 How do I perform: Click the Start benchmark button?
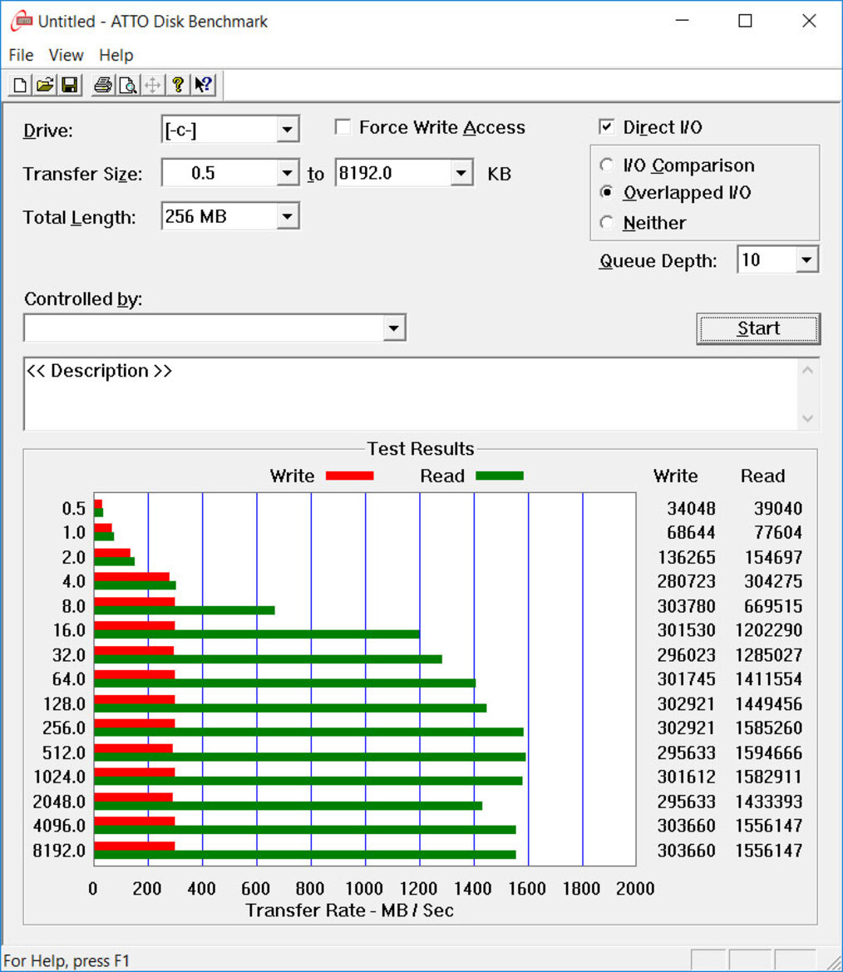click(758, 328)
